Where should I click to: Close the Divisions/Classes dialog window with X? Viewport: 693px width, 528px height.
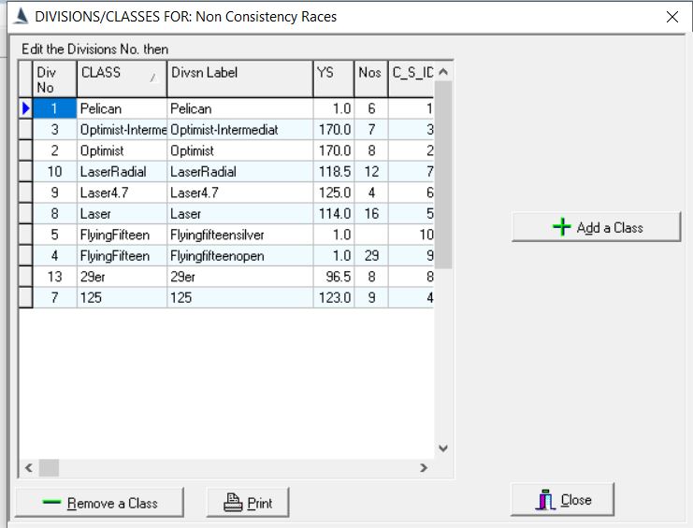pos(671,17)
